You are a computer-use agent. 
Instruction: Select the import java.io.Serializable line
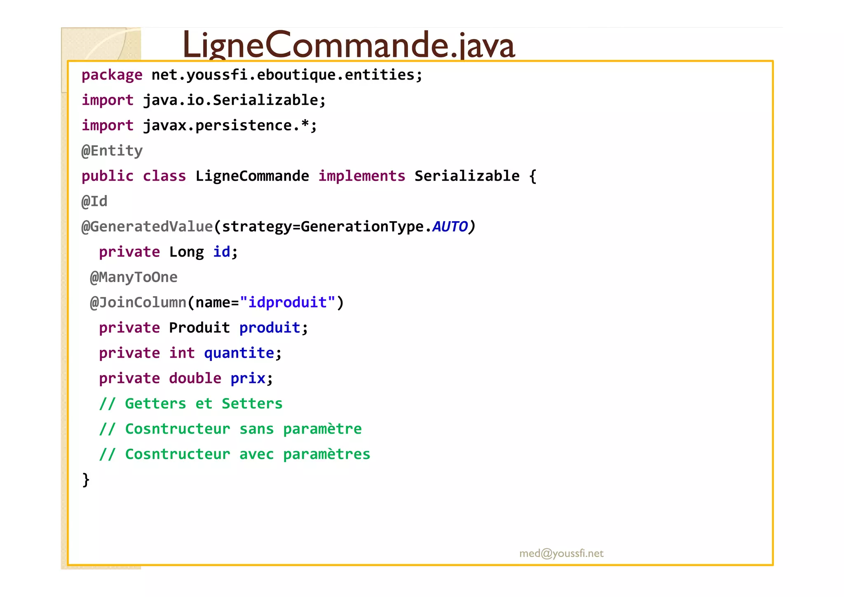204,100
